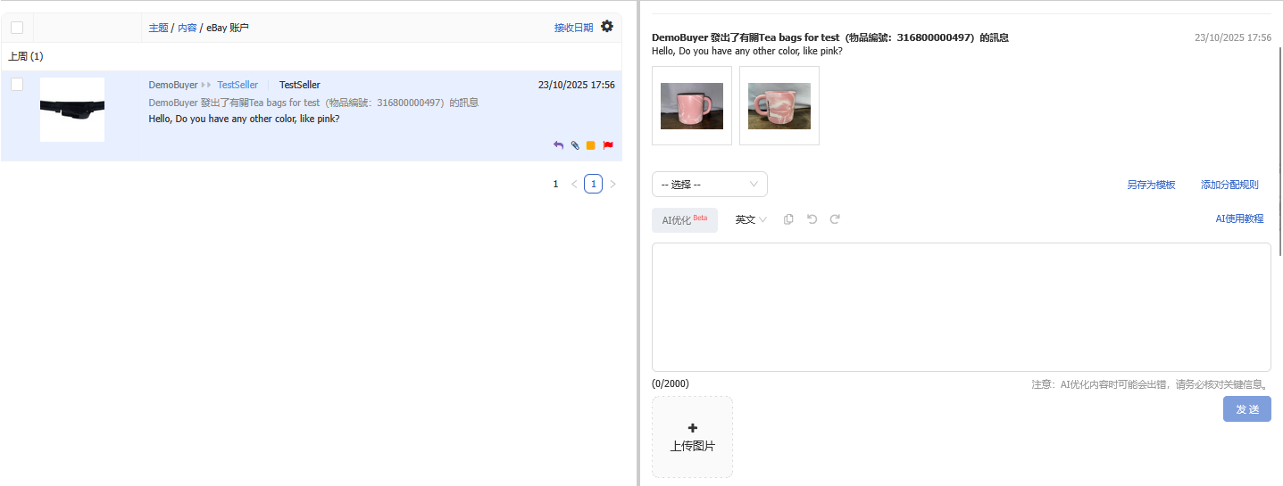1283x486 pixels.
Task: Open the list settings gear icon
Action: tap(607, 27)
